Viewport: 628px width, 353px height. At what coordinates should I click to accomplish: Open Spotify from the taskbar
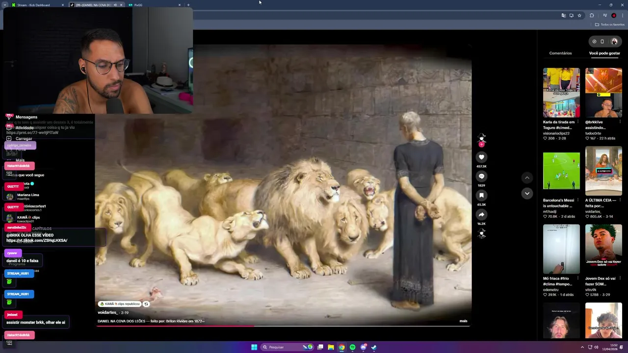352,347
